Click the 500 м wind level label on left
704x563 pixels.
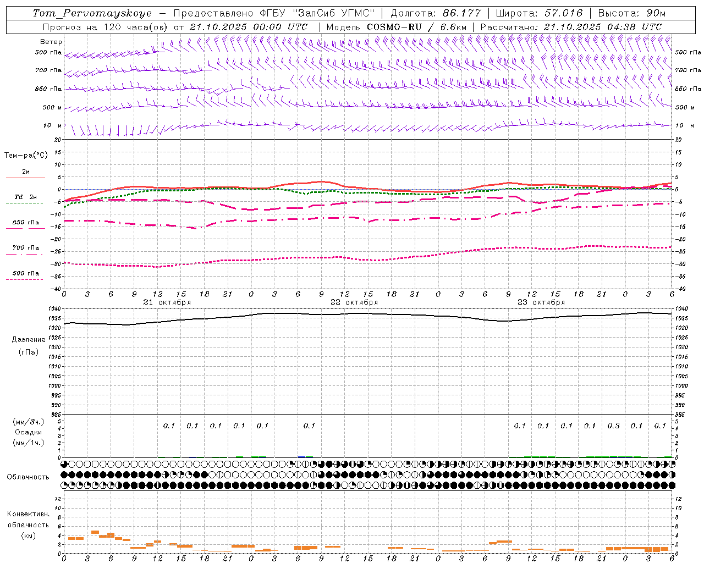[x=52, y=107]
